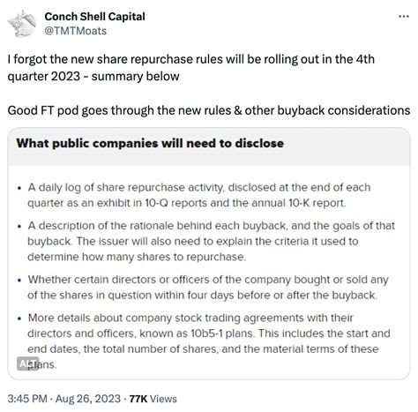418x412 pixels.
Task: Click the bullet about directors or officers trading
Action: (208, 288)
